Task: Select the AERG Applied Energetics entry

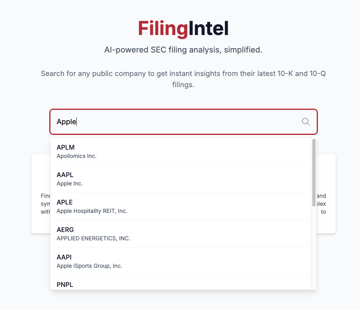Action: 159,234
